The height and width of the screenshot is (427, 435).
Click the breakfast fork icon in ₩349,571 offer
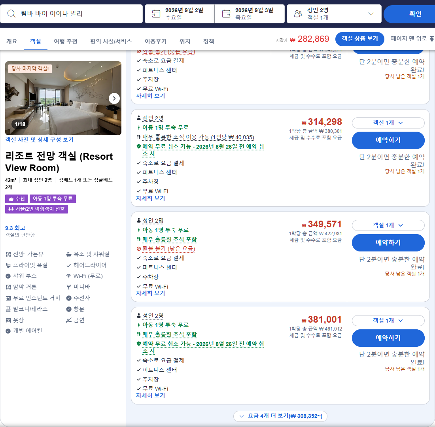tap(139, 239)
